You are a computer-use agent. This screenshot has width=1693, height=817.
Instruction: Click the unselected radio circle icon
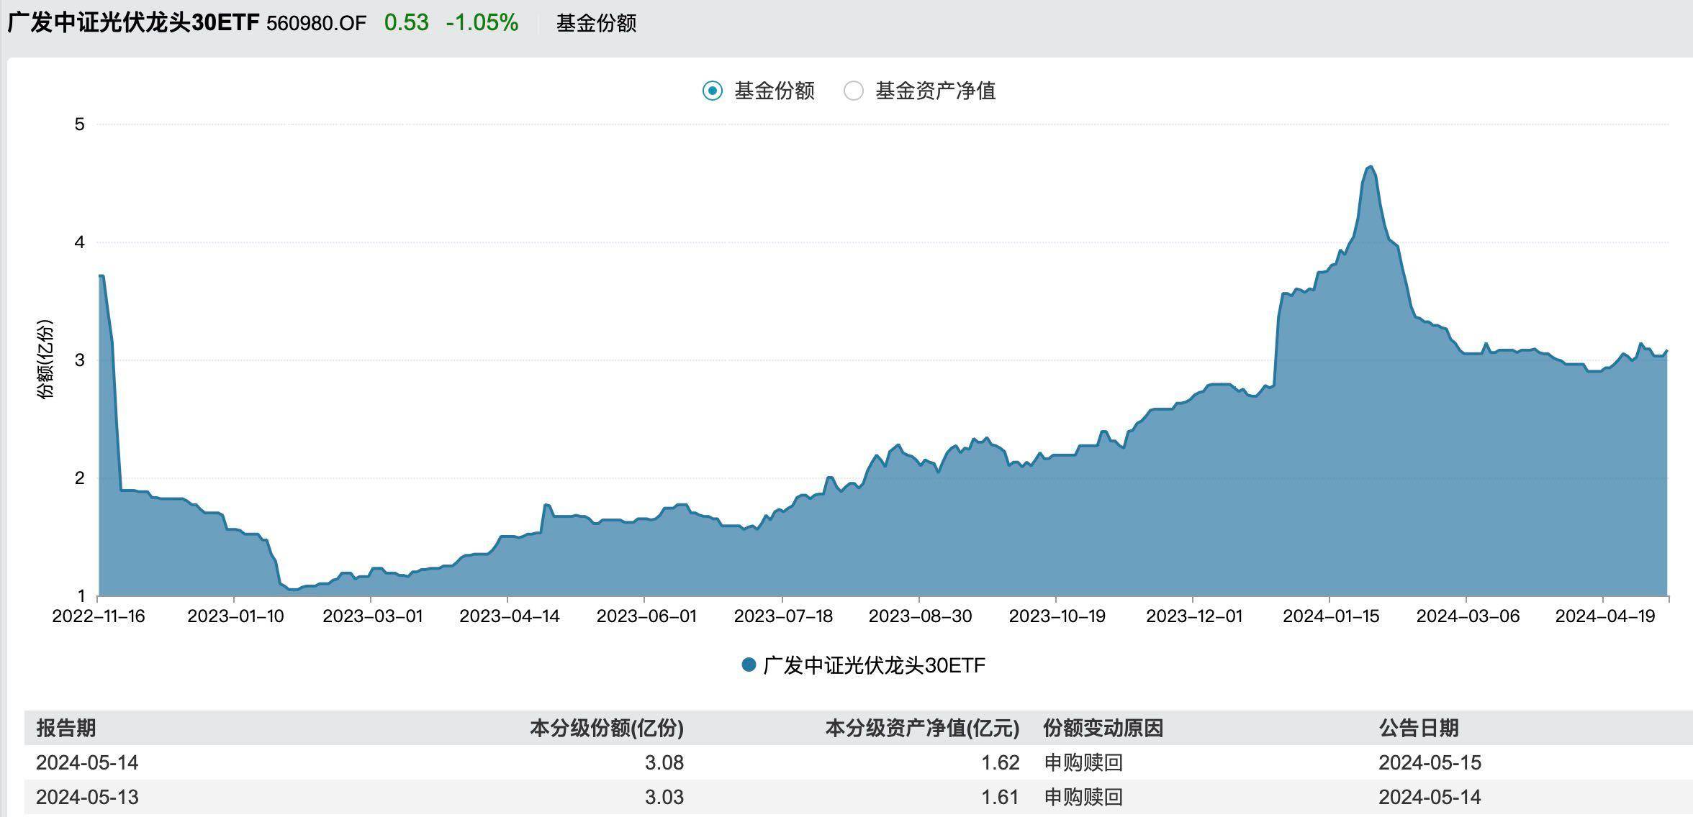[854, 91]
